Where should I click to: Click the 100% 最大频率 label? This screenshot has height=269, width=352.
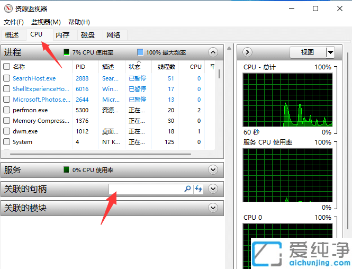pyautogui.click(x=166, y=52)
